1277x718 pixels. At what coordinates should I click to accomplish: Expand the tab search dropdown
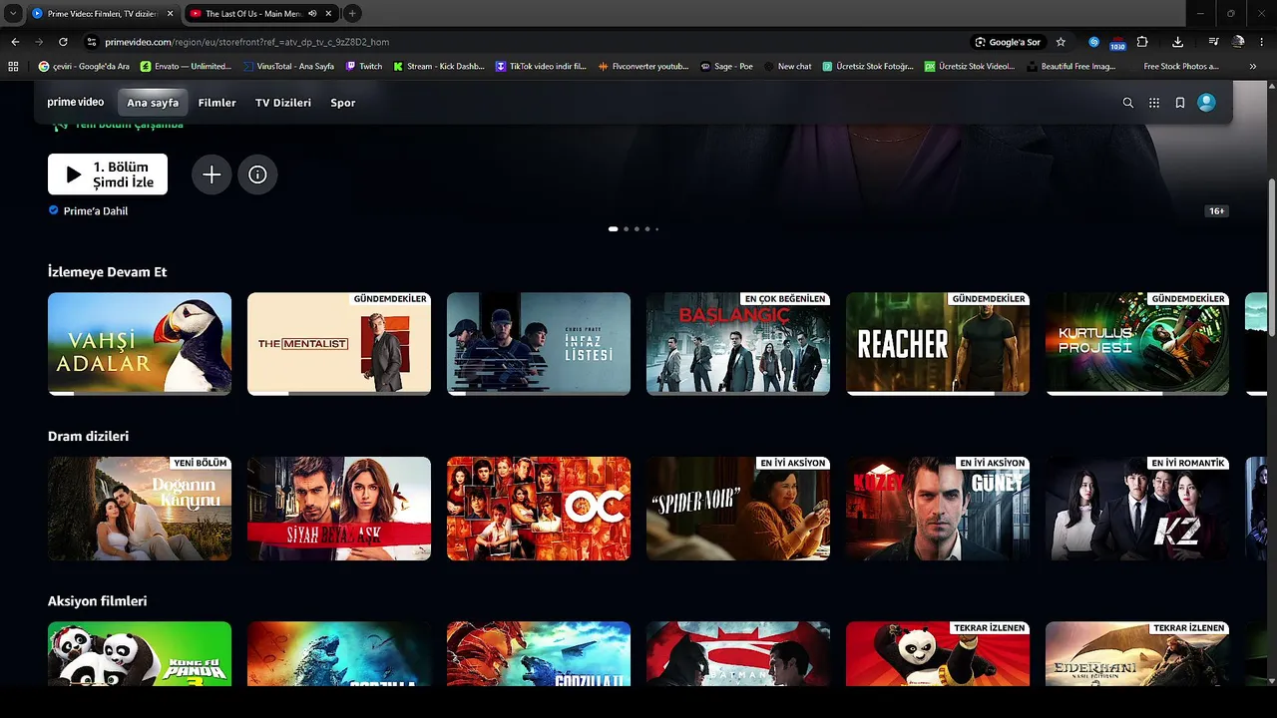[13, 14]
